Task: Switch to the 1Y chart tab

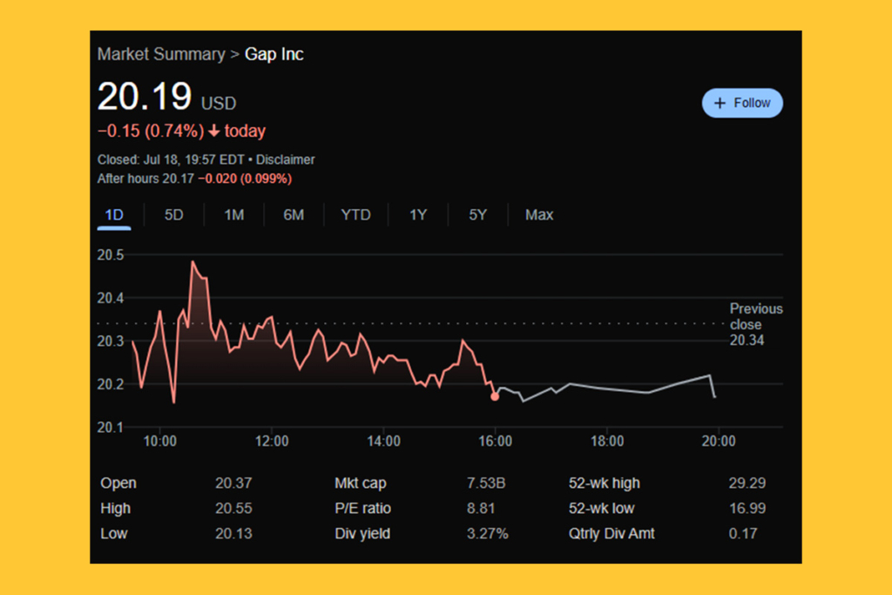Action: [x=418, y=215]
